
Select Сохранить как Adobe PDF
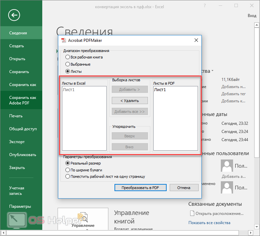click(21, 100)
